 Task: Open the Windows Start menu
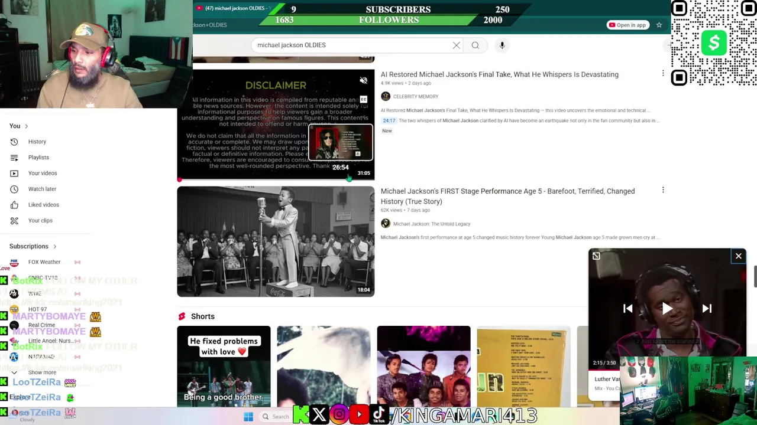click(x=248, y=417)
